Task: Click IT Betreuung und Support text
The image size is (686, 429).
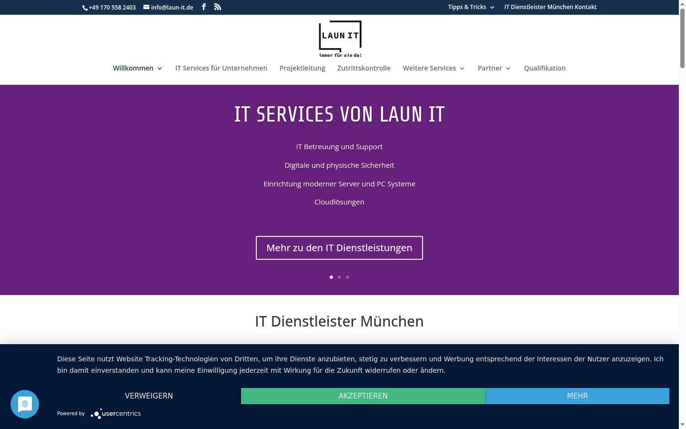Action: click(x=339, y=147)
